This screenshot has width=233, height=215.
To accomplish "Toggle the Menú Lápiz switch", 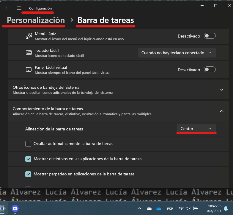I will tap(210, 36).
